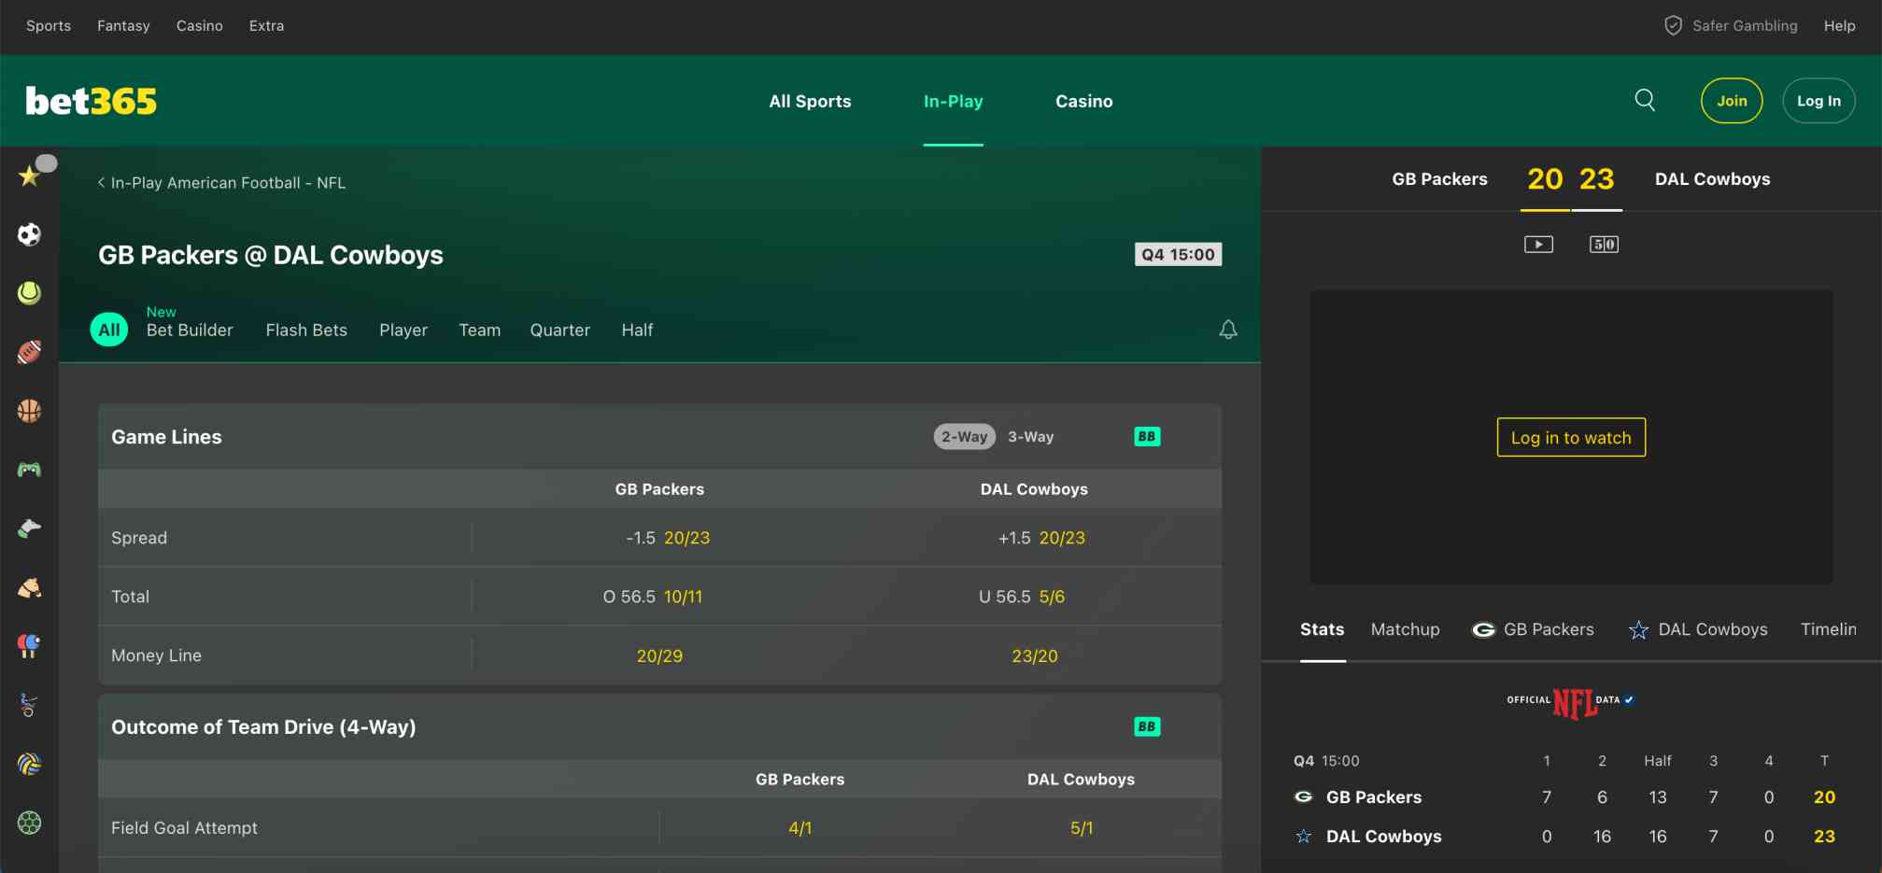Switch Game Lines to 3-Way view
The image size is (1882, 873).
tap(1028, 436)
